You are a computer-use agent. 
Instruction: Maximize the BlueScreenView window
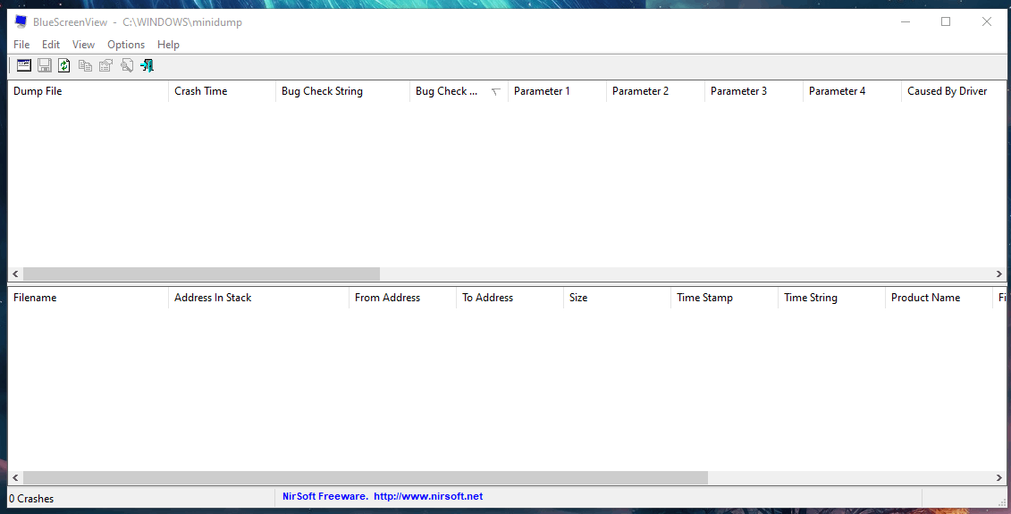point(945,22)
